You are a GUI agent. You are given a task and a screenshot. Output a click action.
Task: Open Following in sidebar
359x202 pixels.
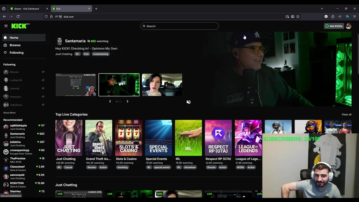click(24, 53)
